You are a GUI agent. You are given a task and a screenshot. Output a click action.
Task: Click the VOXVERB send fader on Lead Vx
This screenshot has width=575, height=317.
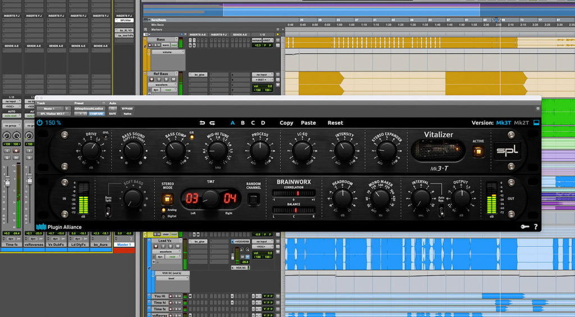[232, 256]
